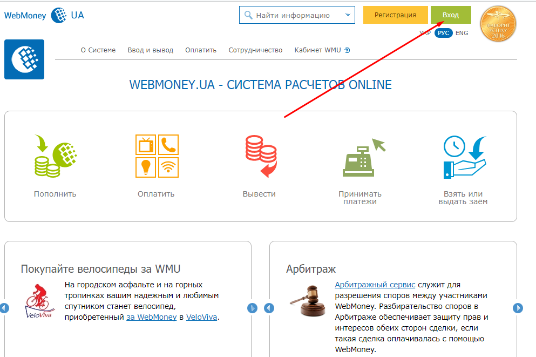Click the 'WEBMONEY.UA - СИСТЕМА РАСЧЕТОВ ONLINE' title
The height and width of the screenshot is (357, 536).
pos(261,85)
